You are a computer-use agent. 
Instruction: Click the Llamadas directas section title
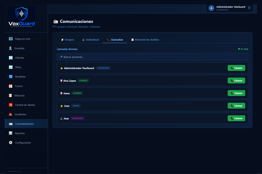click(x=67, y=49)
